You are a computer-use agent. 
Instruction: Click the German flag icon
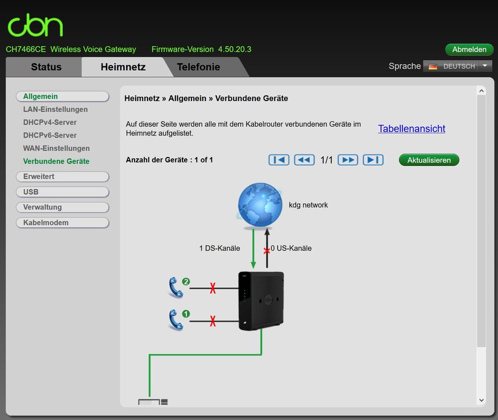(433, 67)
